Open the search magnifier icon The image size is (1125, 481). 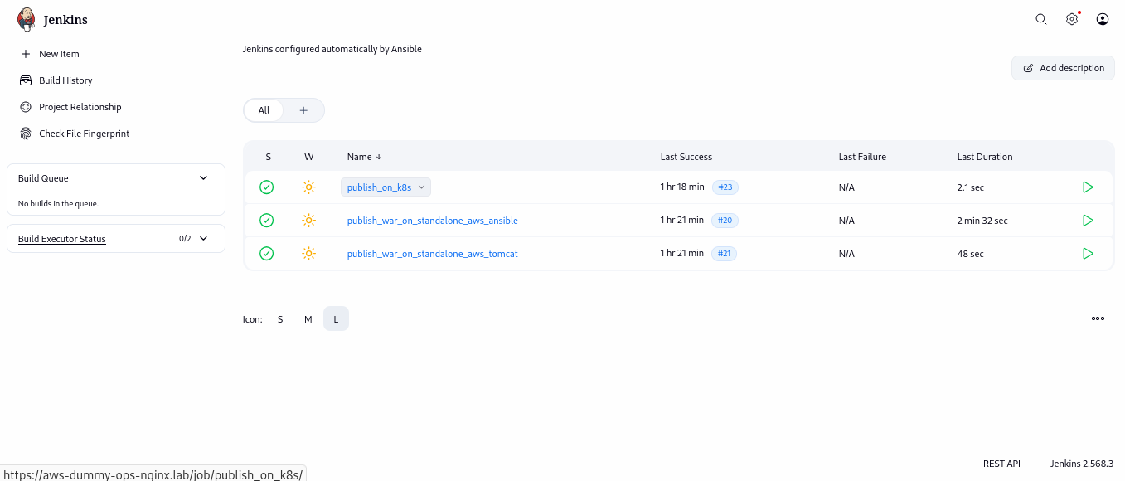pos(1041,19)
